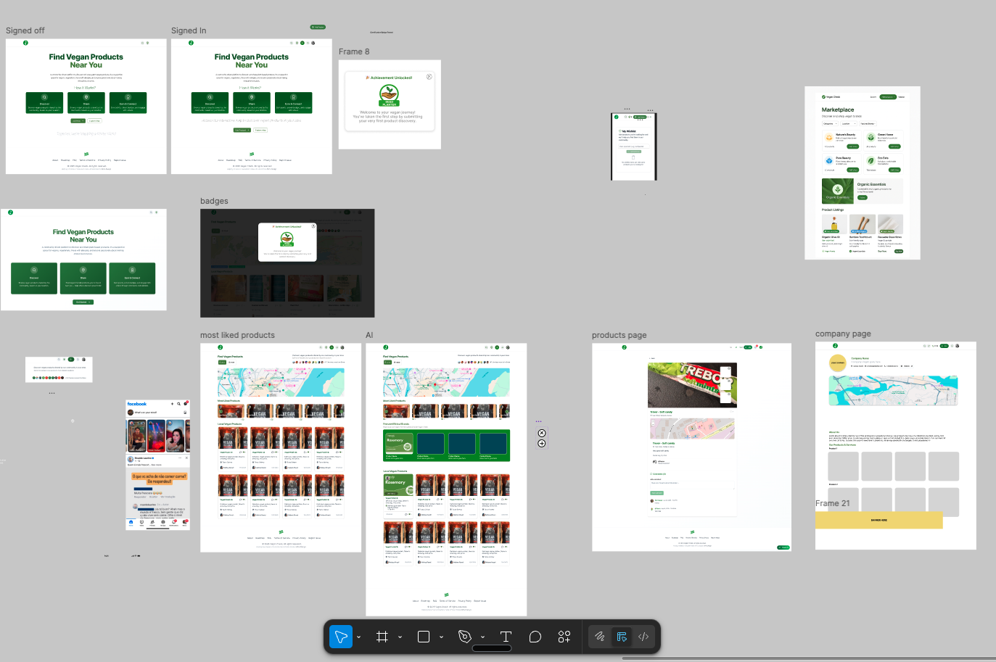
Task: Toggle Dev Mode code view
Action: click(x=643, y=637)
